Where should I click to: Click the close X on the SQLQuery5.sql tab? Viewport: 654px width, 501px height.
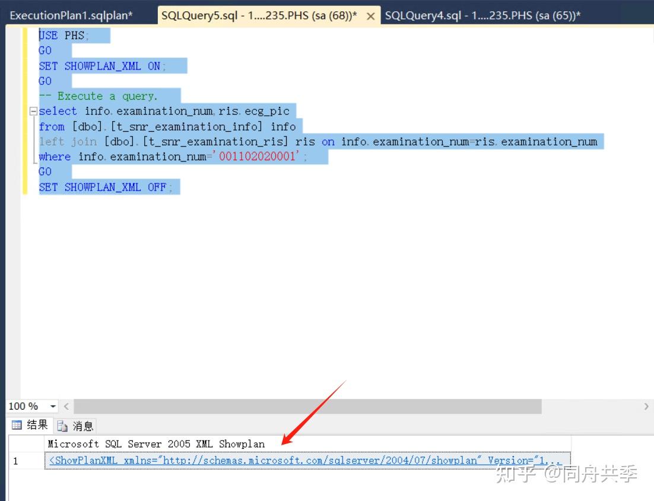pos(370,16)
